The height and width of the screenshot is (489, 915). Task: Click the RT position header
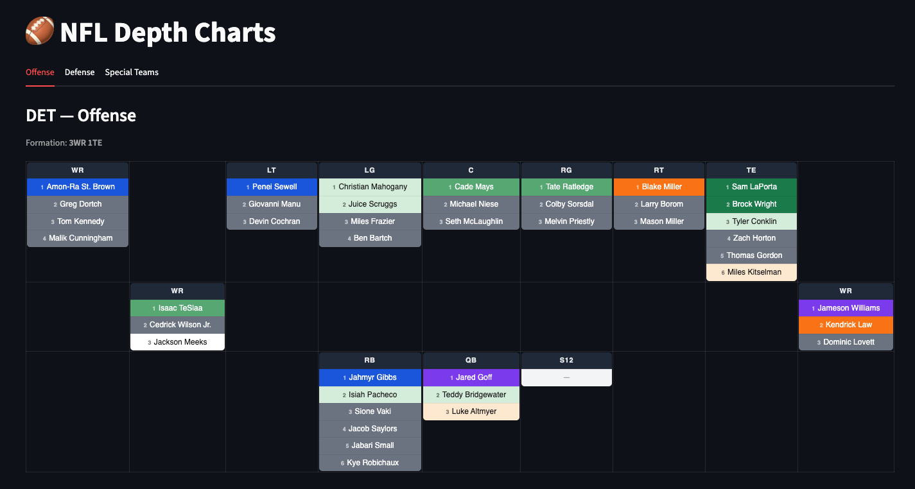(659, 170)
